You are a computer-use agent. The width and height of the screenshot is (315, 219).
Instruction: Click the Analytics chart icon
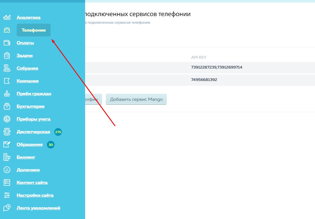[x=7, y=17]
